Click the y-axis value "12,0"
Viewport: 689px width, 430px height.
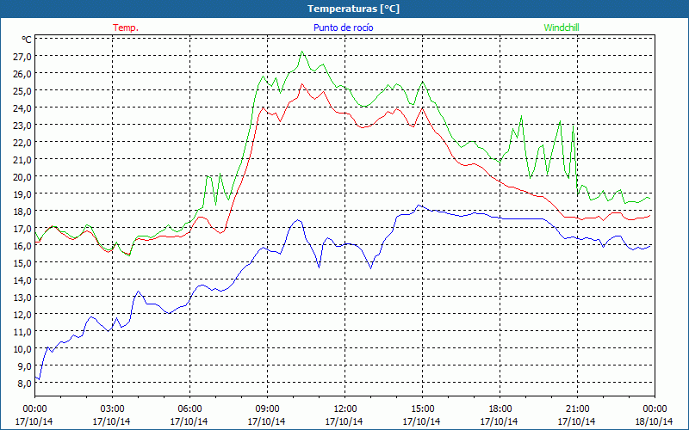coord(23,315)
